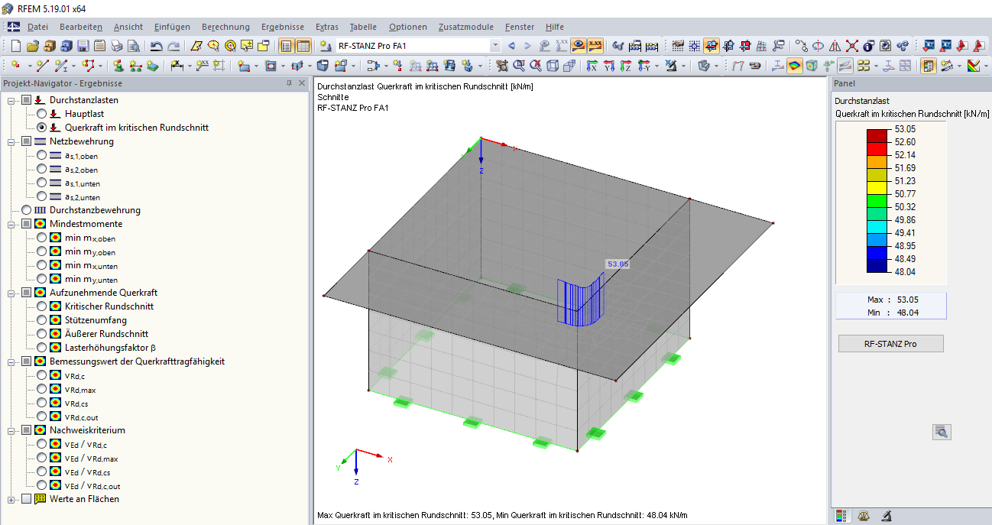Click dark blue 48.04 legend swatch
The image size is (992, 525).
[877, 265]
